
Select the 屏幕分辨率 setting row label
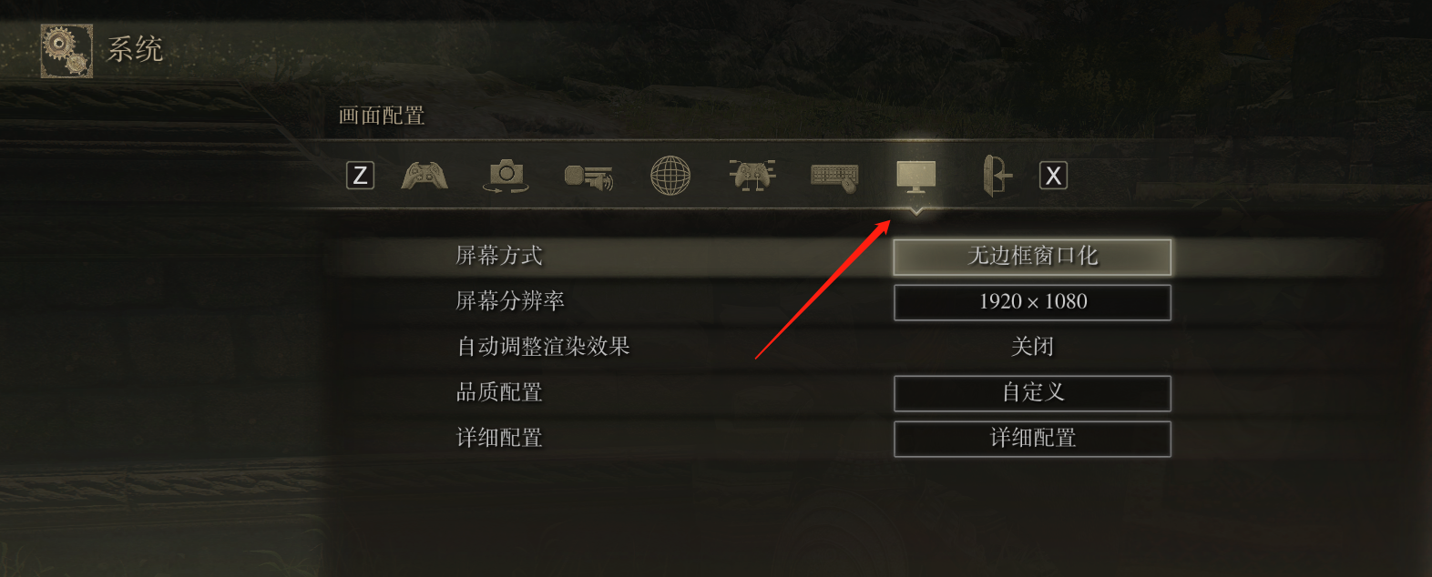[510, 301]
